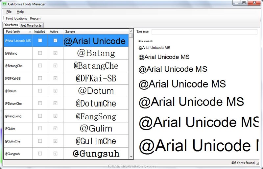
Task: Click the 405 fonts found status text
Action: 243,163
